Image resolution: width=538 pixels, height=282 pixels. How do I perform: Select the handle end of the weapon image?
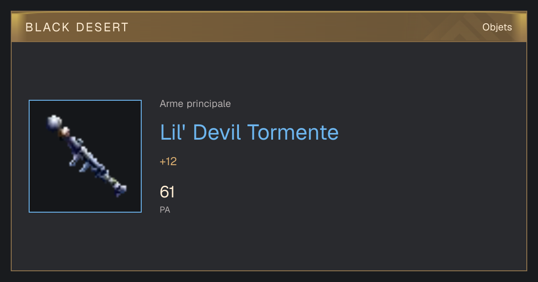(x=120, y=190)
